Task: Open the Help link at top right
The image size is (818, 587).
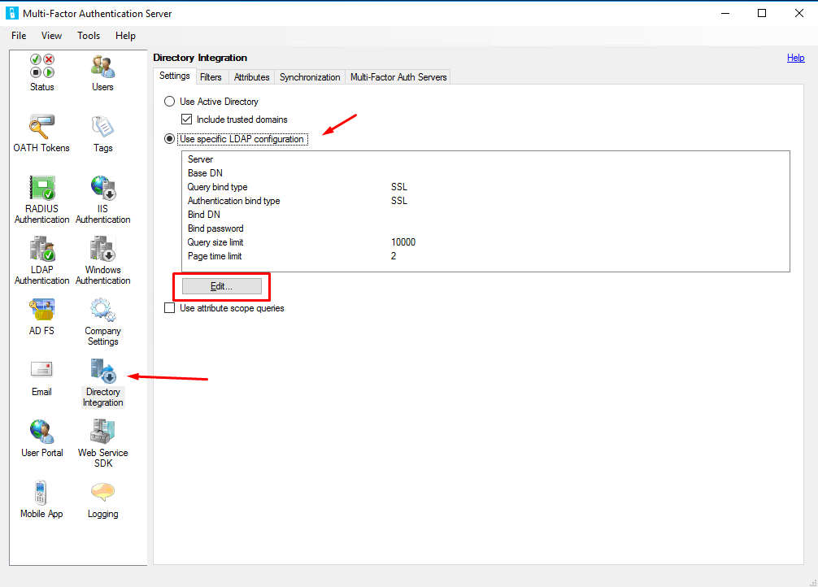Action: [795, 58]
